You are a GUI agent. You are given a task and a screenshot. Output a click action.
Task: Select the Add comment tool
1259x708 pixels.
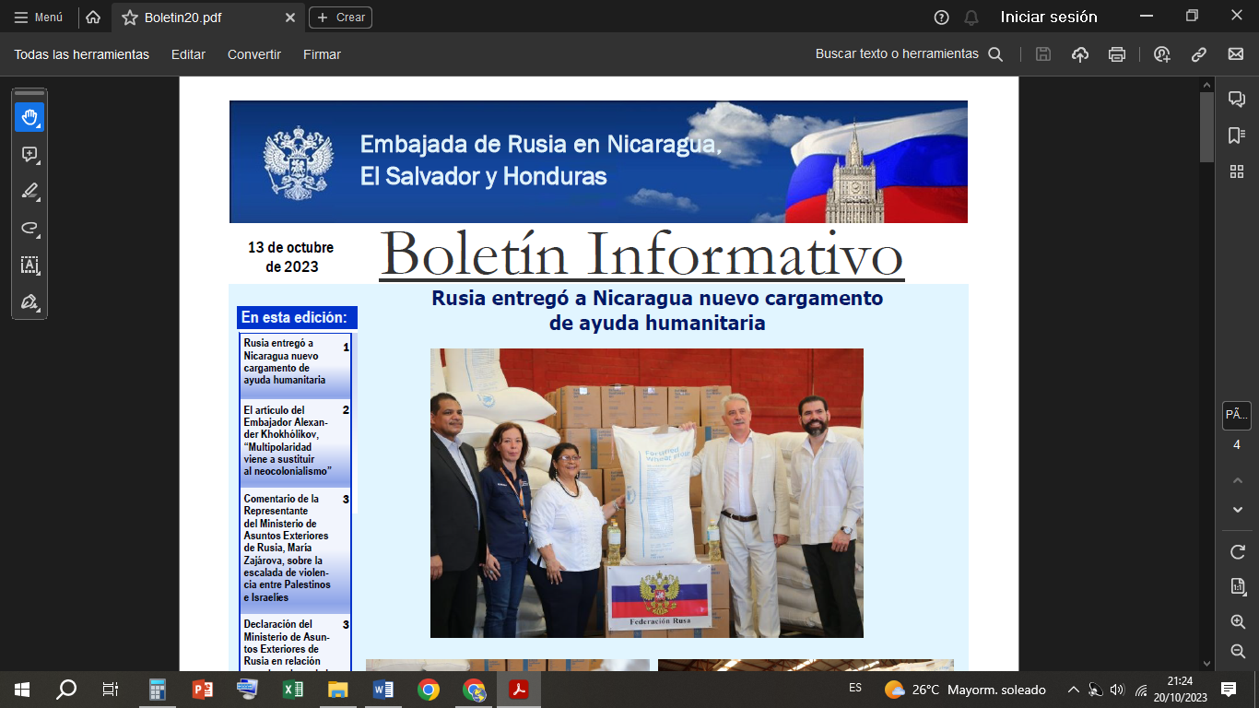[29, 155]
